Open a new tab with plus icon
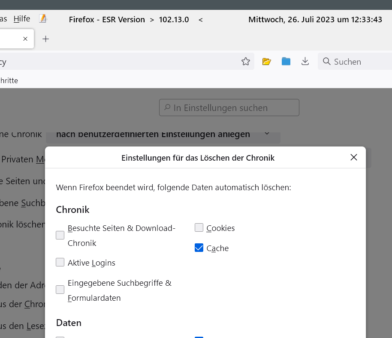392x338 pixels. [x=46, y=39]
